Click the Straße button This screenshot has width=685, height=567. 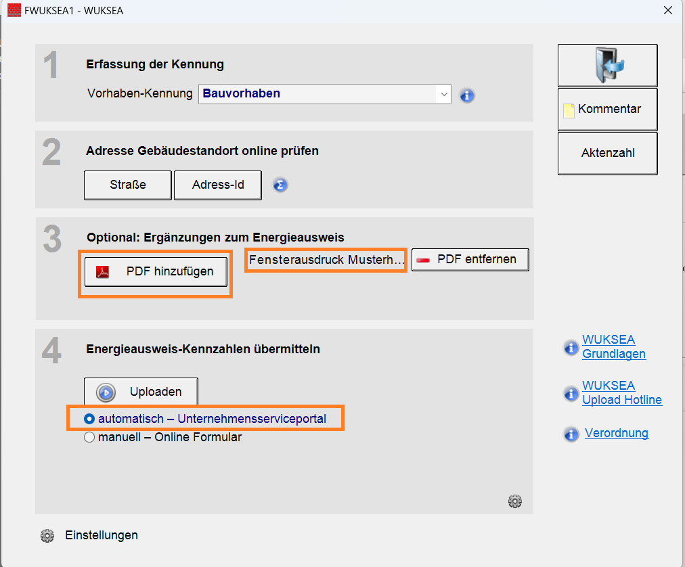pos(127,185)
